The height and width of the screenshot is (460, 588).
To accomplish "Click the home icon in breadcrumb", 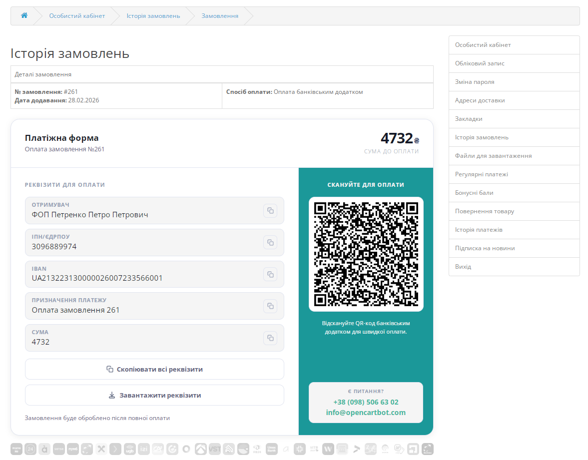I will click(24, 15).
